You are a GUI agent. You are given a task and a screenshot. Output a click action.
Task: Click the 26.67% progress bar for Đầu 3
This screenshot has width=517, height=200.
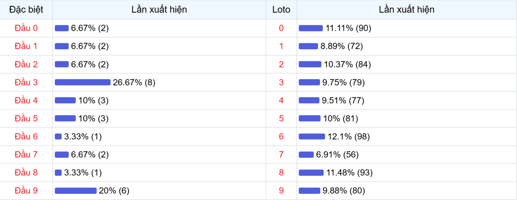[x=83, y=82]
